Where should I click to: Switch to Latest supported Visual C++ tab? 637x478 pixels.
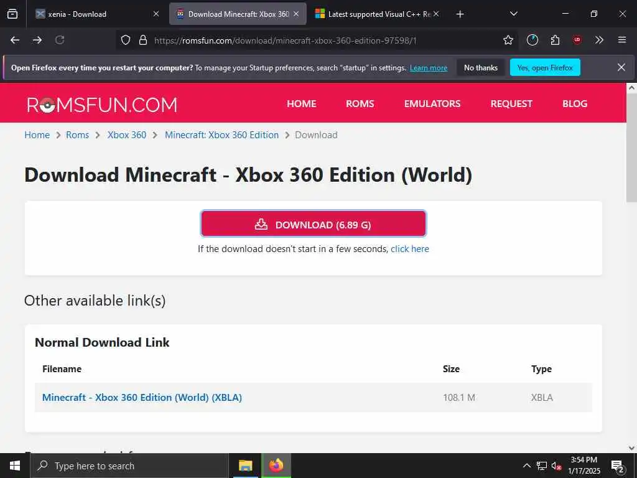(378, 14)
